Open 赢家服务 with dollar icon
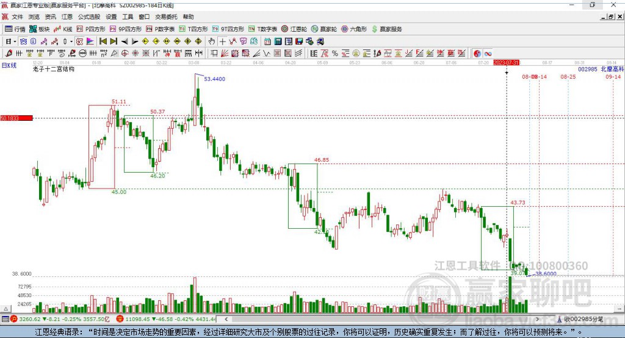The width and height of the screenshot is (625, 338). (387, 29)
